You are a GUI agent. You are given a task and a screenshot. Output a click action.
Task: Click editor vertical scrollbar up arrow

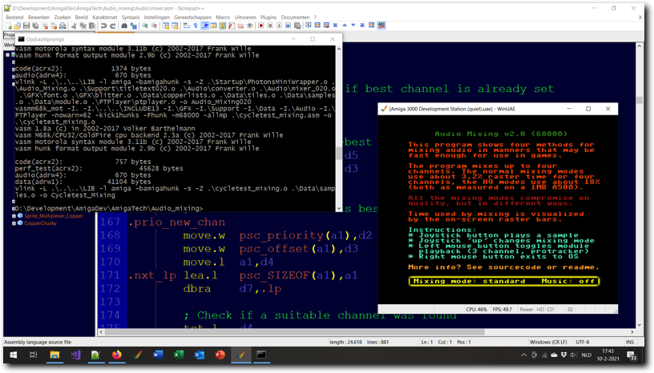[x=639, y=46]
